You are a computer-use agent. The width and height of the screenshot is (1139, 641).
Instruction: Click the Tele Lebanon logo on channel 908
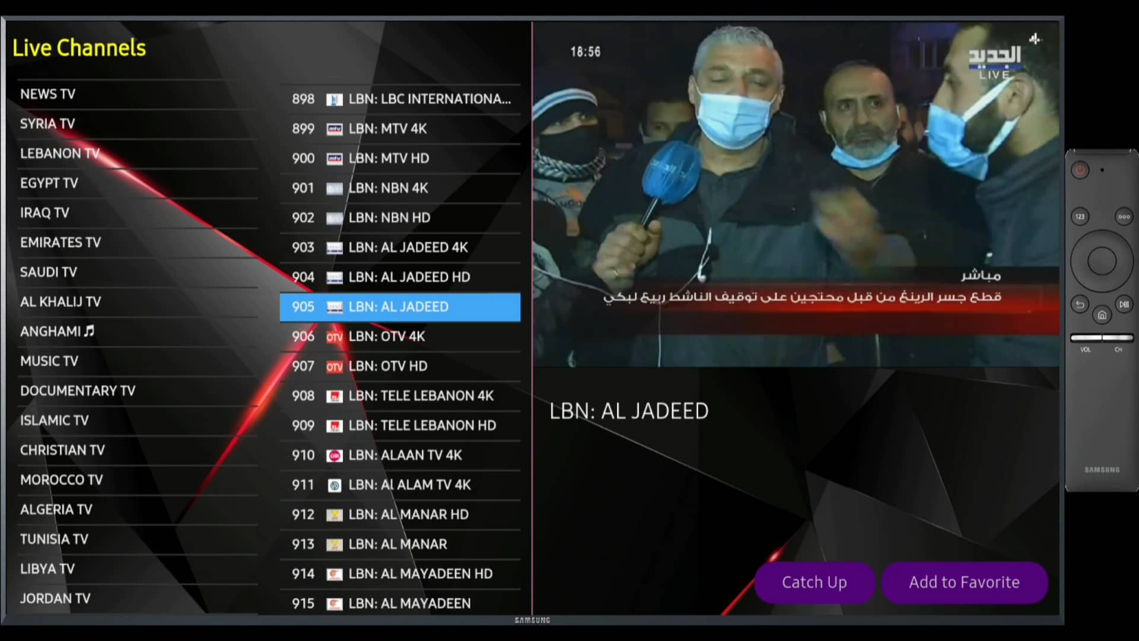pos(335,396)
